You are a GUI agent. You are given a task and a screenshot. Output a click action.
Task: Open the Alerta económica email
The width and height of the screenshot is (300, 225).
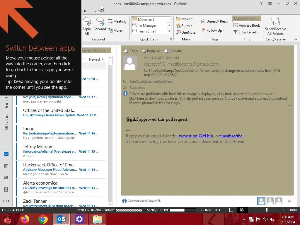pos(61,187)
